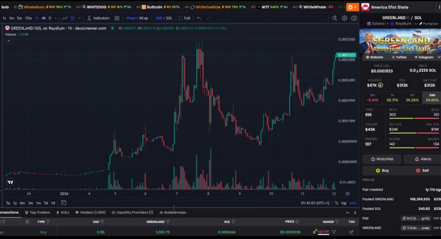Open the Bubblemaps tab

173,213
